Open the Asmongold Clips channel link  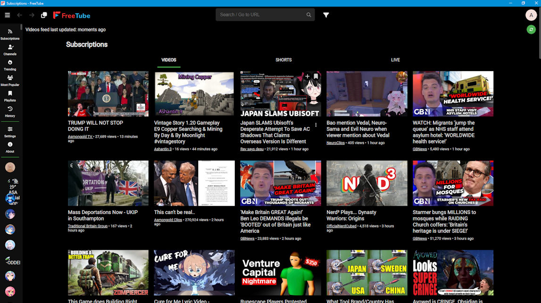click(x=168, y=220)
